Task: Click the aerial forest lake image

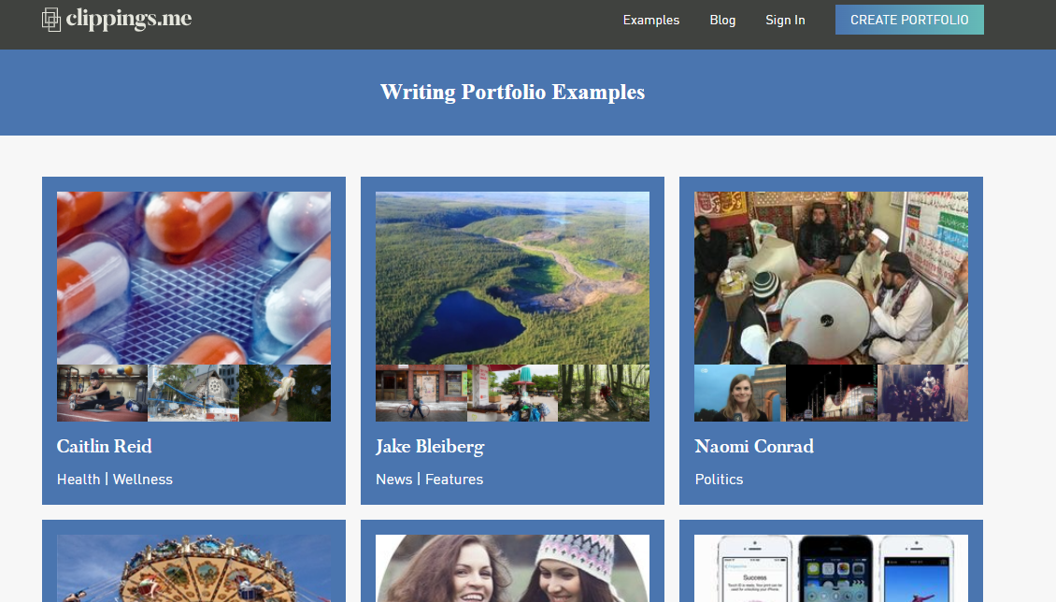Action: 512,279
